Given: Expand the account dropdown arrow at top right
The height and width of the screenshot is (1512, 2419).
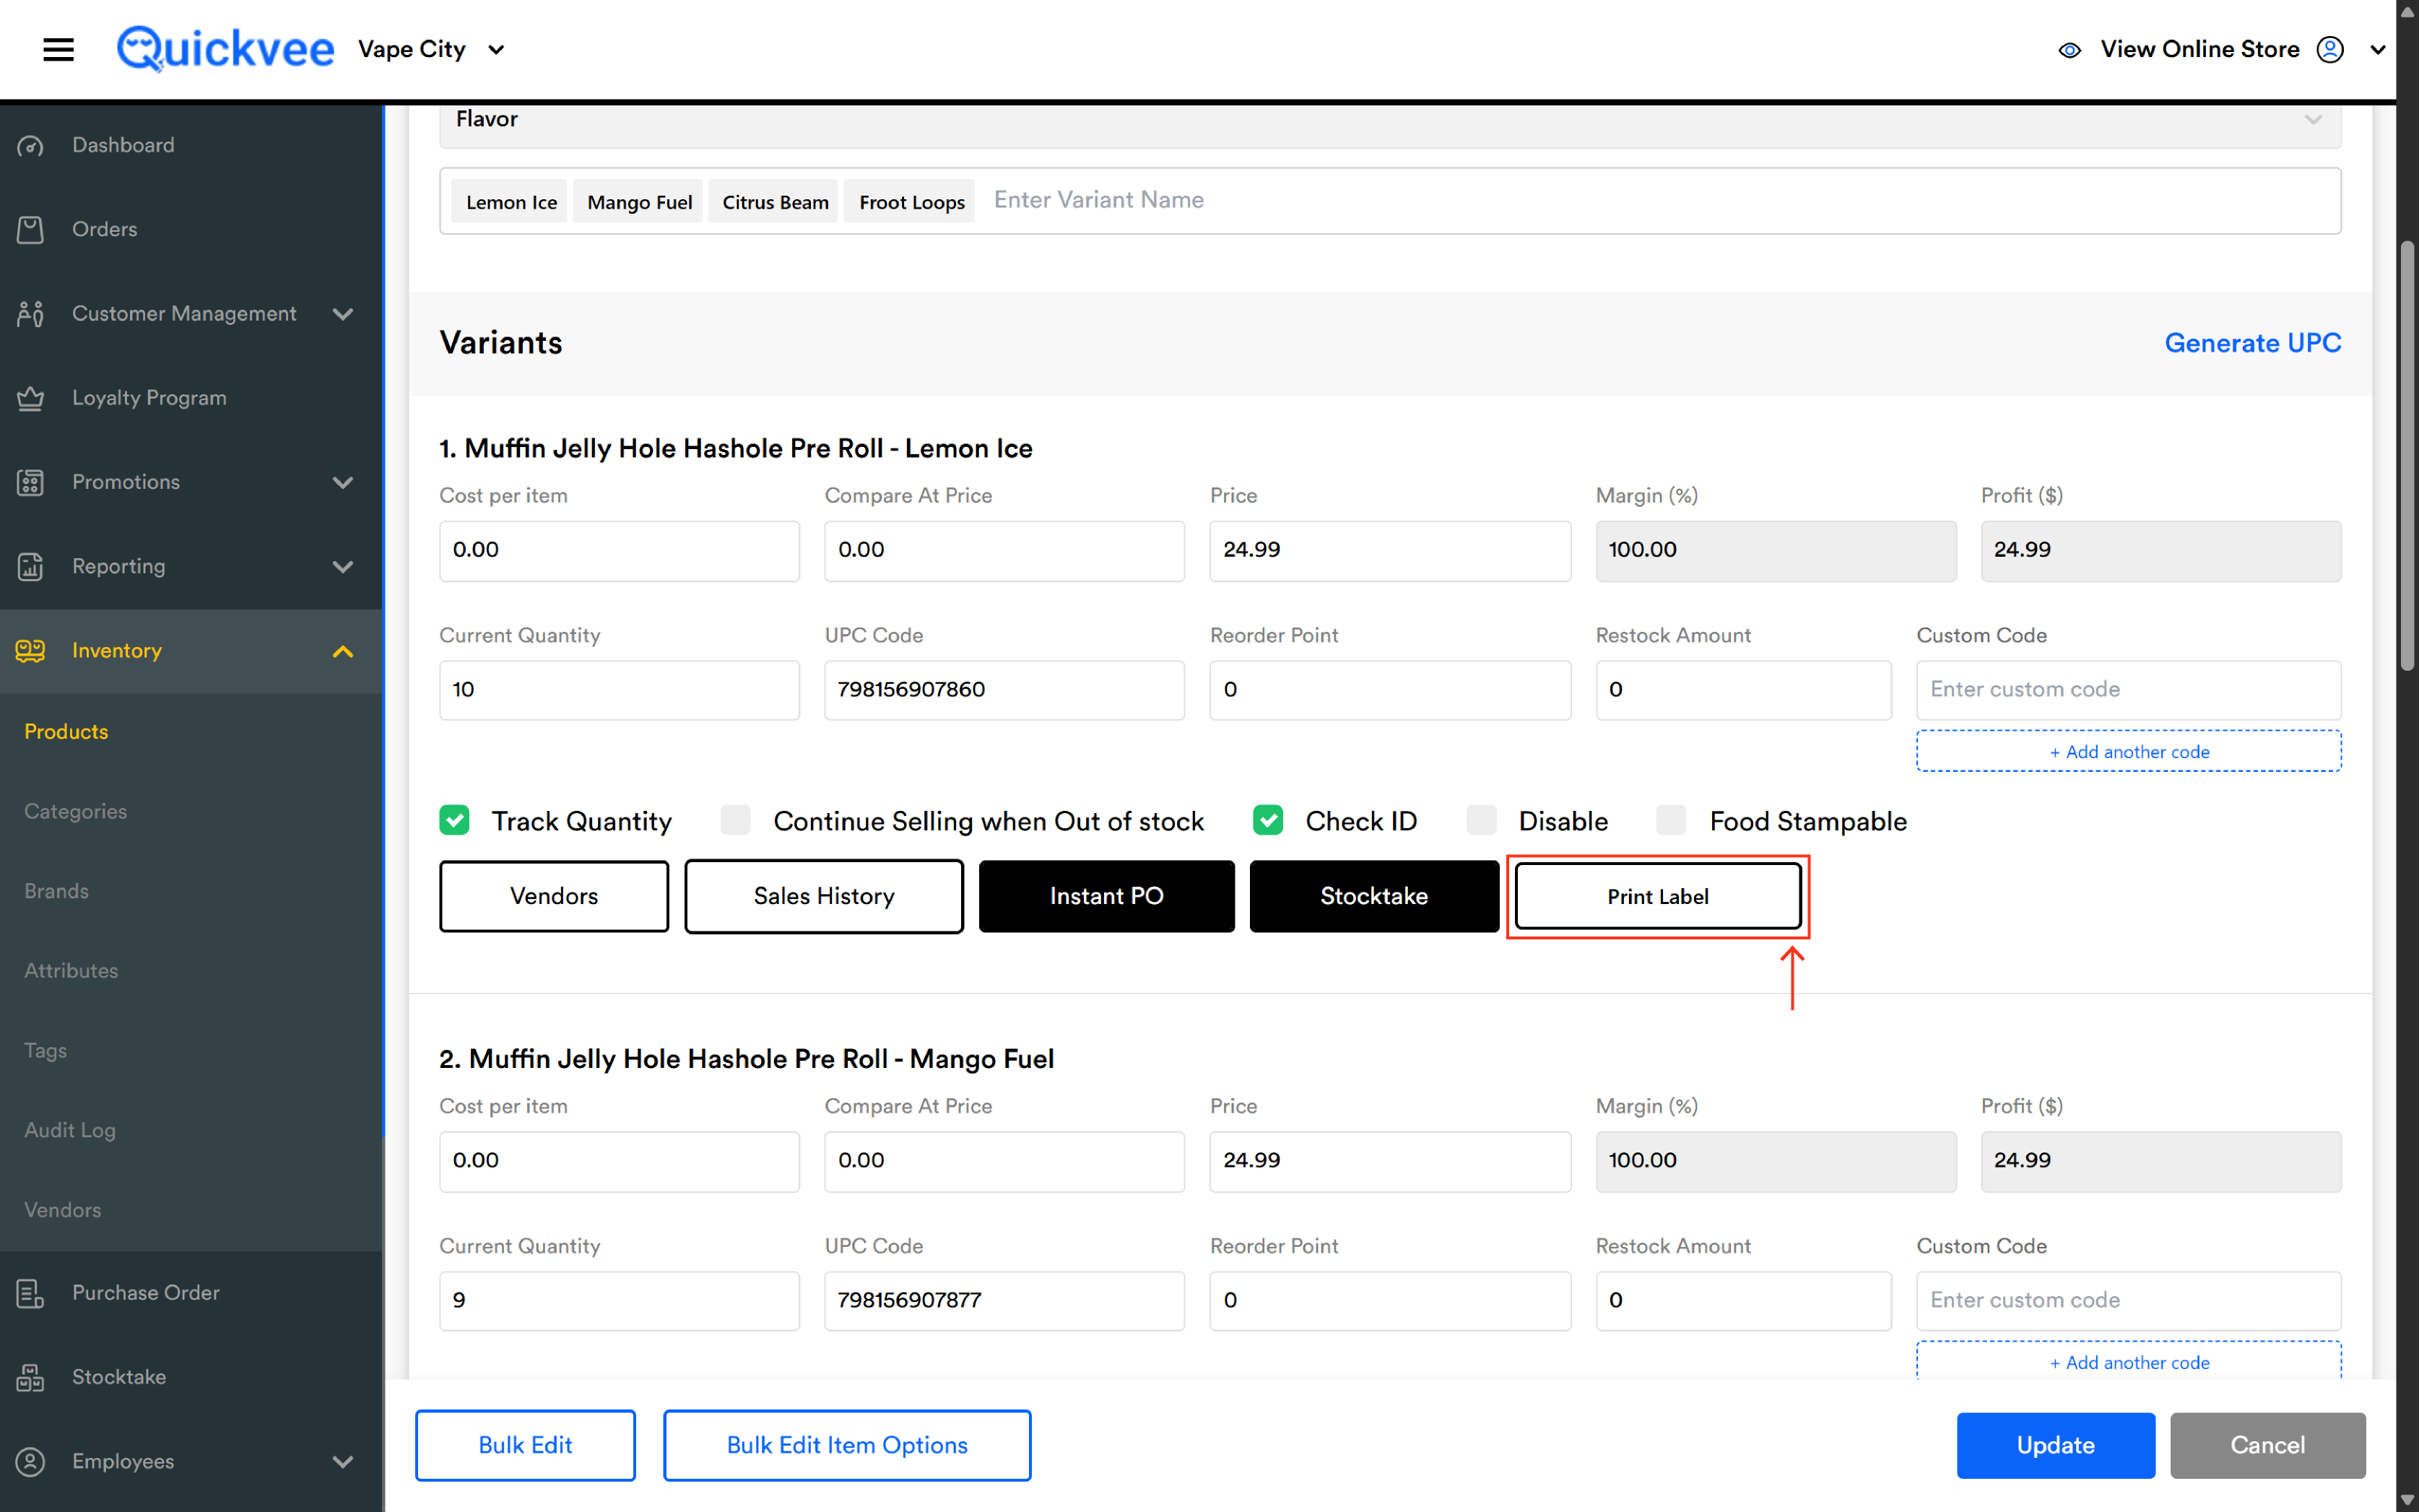Looking at the screenshot, I should coord(2377,49).
